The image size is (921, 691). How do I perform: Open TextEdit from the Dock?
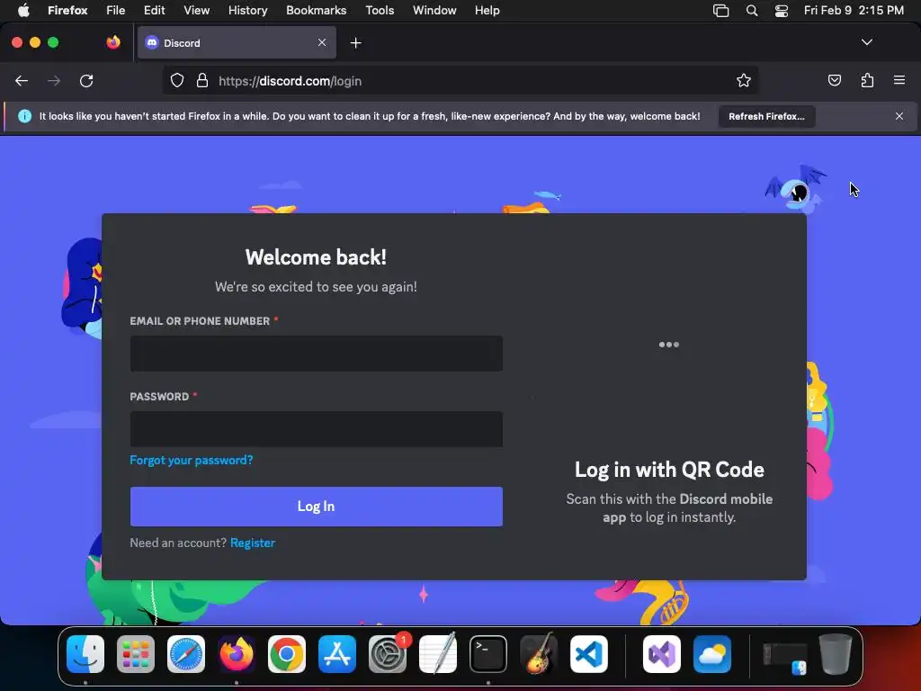point(438,654)
